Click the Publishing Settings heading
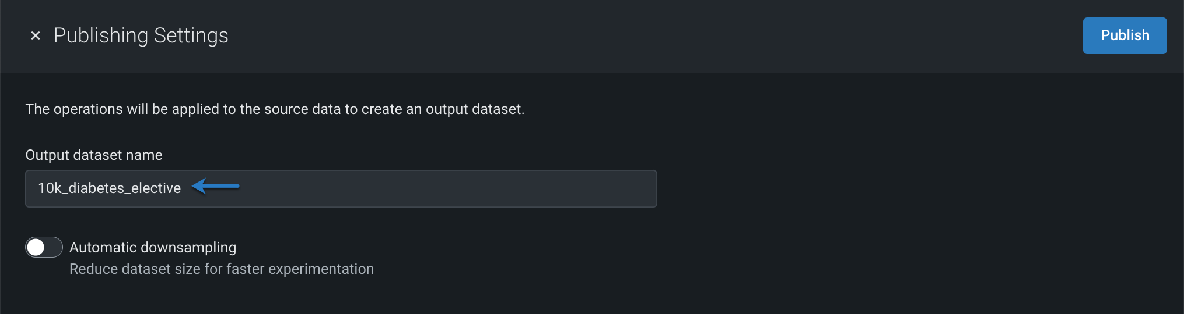This screenshot has height=314, width=1184. [x=141, y=35]
